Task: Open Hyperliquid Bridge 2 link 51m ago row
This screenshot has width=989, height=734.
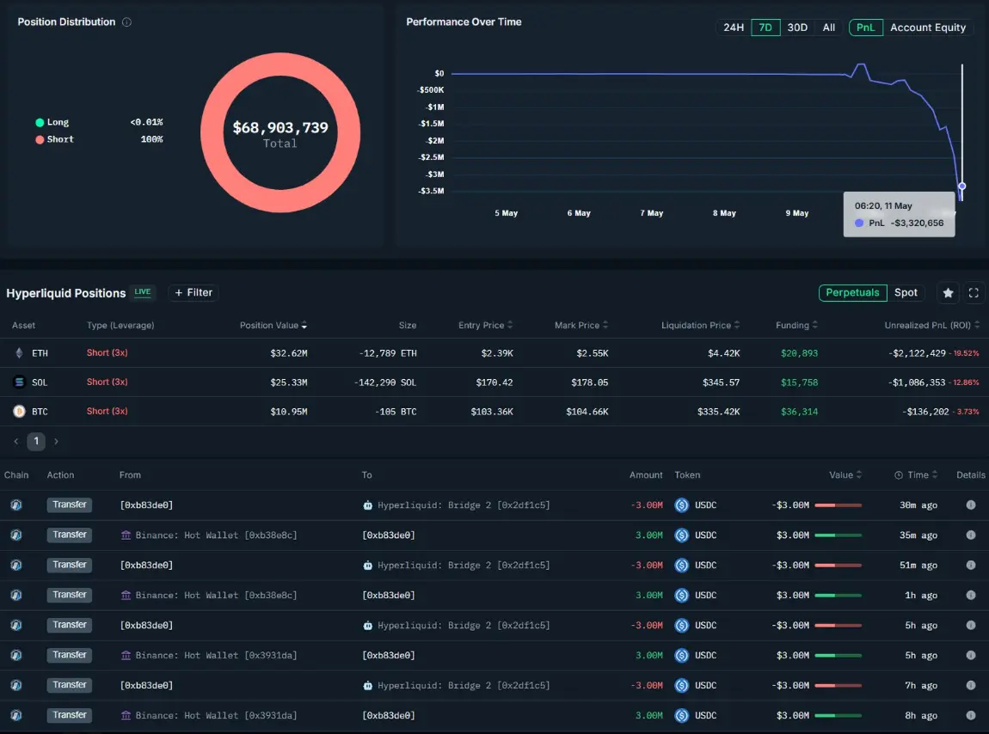Action: click(x=457, y=565)
